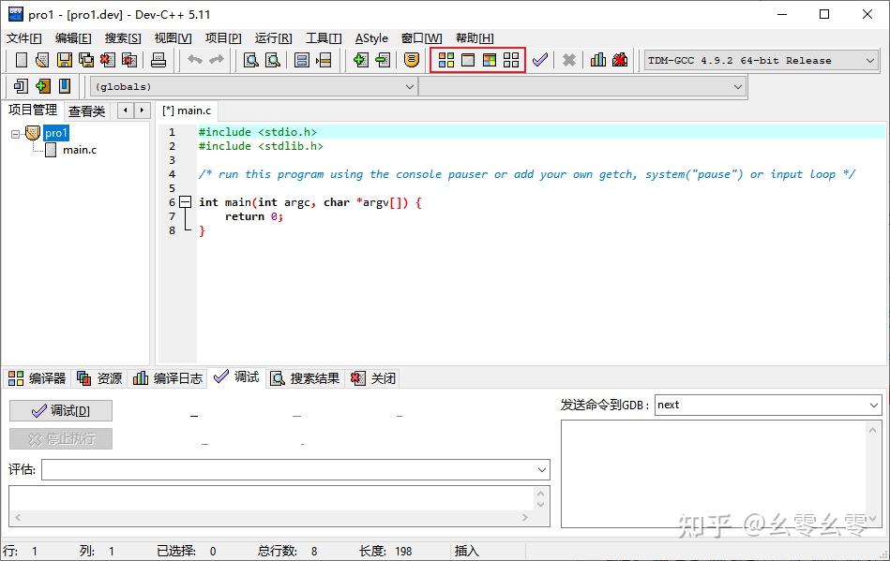Click the Insert icon left of (globals)
Viewport: 890px width, 561px height.
coord(21,86)
